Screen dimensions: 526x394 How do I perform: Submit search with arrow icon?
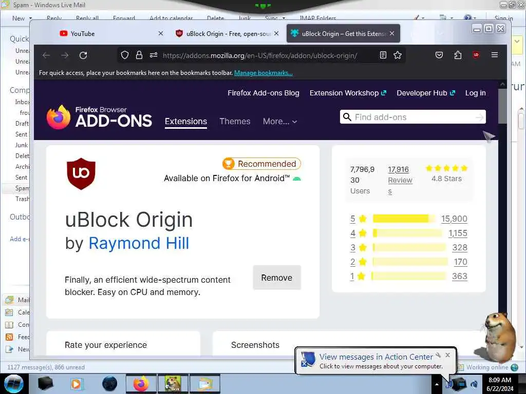coord(480,117)
